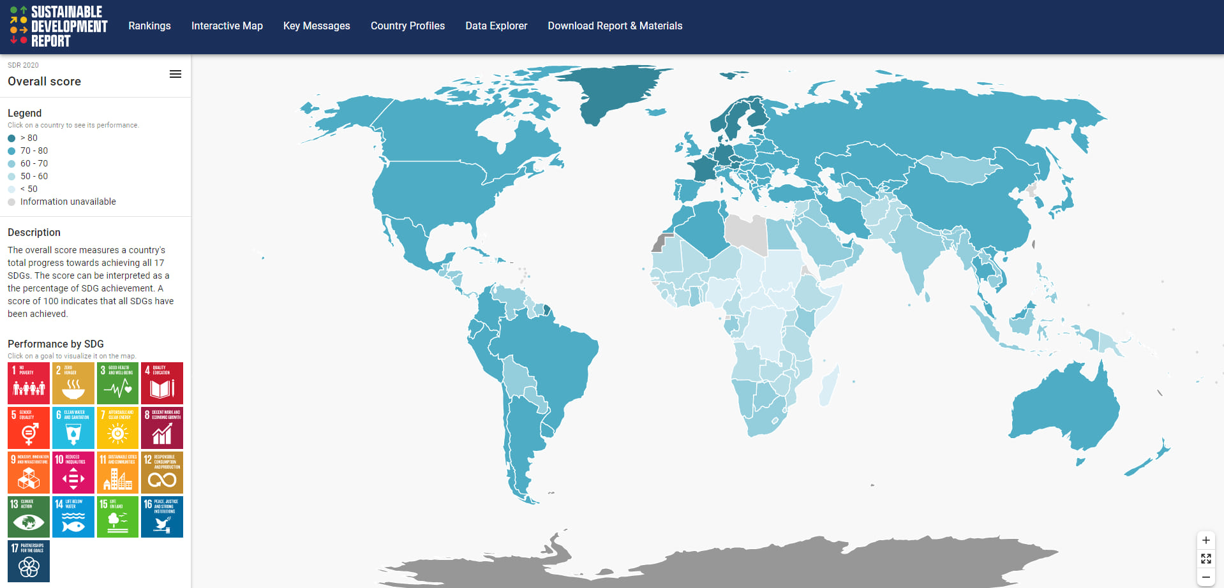Open the Country Profiles page
The width and height of the screenshot is (1224, 588).
click(407, 26)
